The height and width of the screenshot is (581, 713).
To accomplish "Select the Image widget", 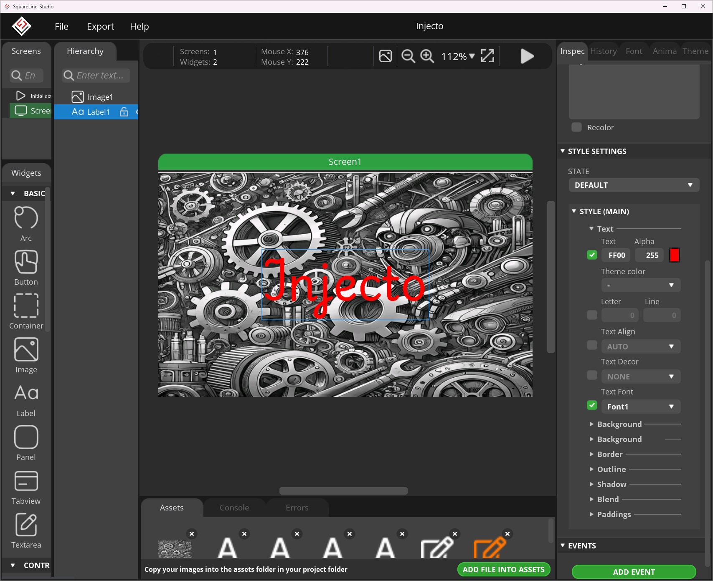I will coord(26,356).
